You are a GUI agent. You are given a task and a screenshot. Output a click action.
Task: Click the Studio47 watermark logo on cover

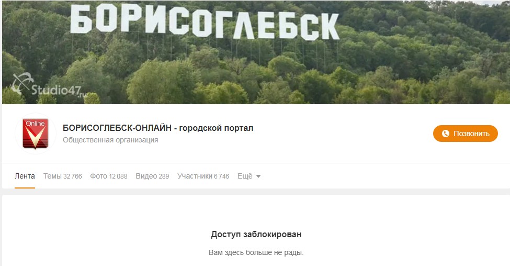pyautogui.click(x=46, y=86)
